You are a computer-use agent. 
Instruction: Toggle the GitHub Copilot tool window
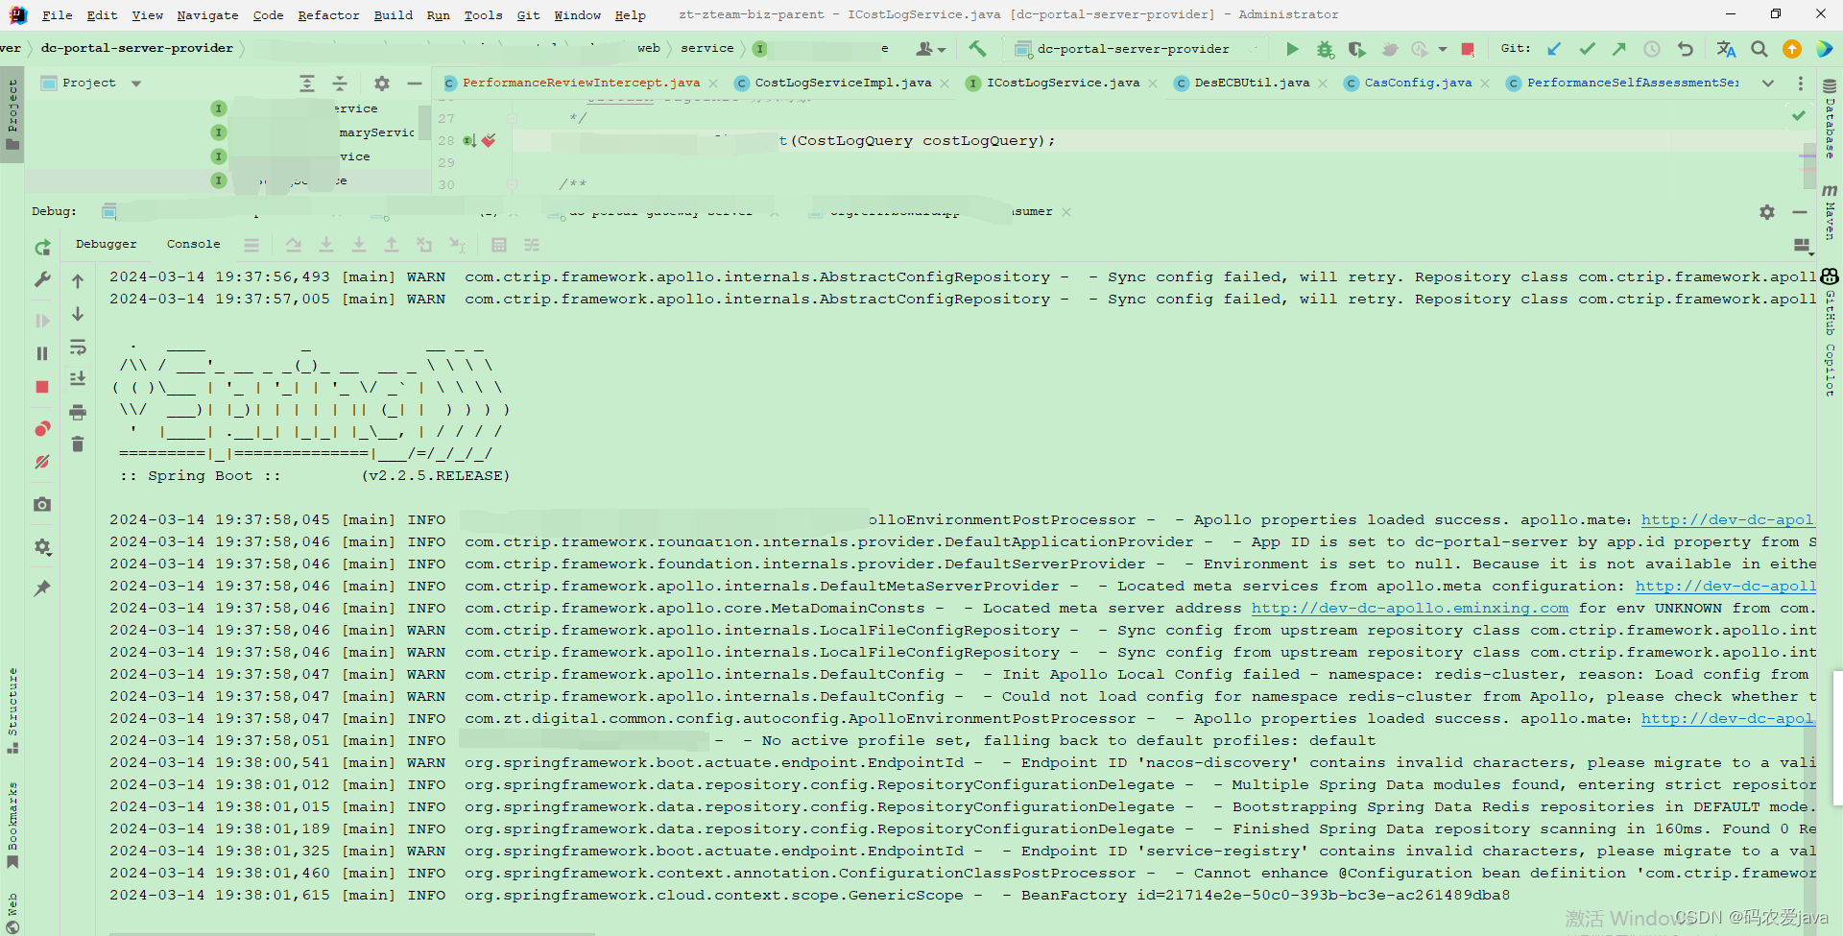coord(1830,333)
